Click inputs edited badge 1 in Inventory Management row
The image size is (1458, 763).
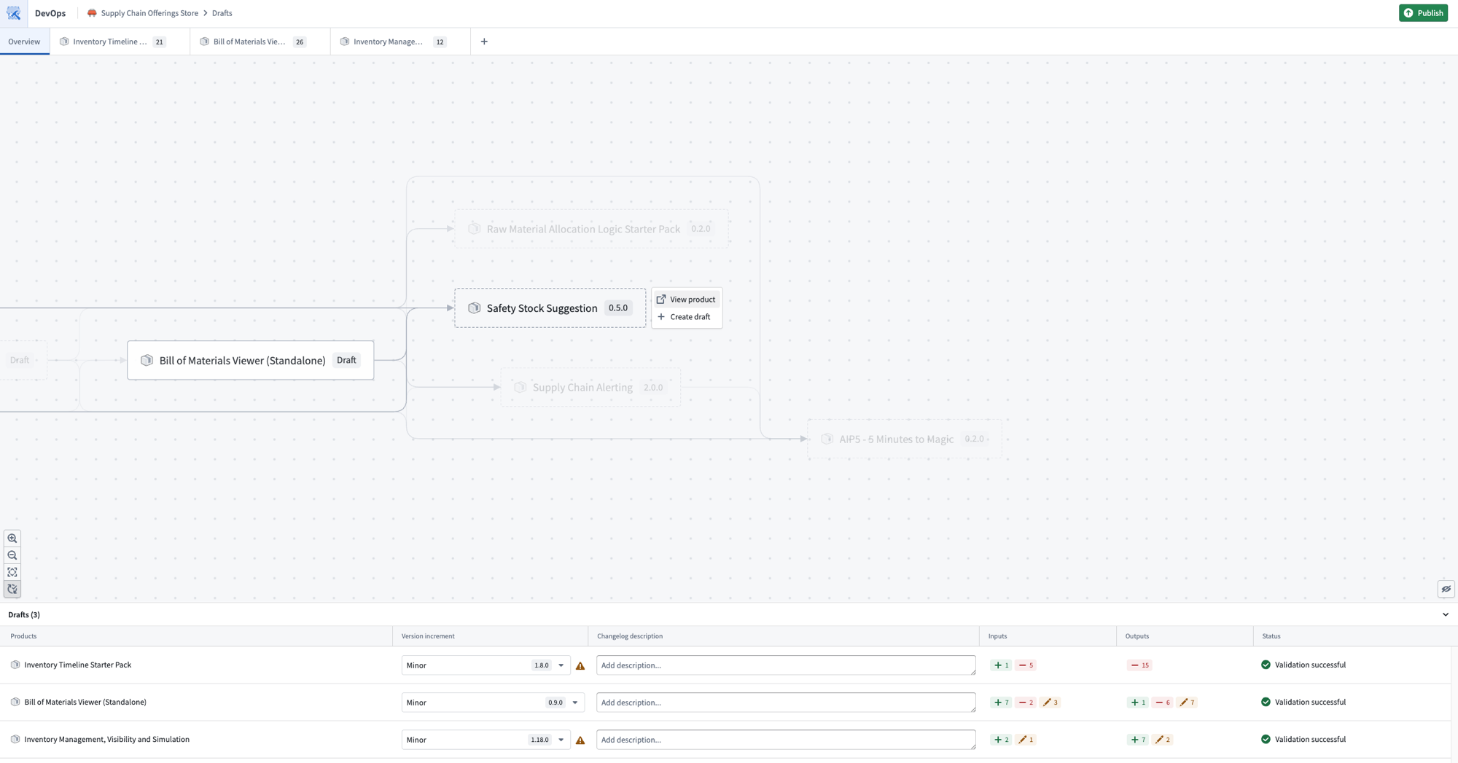point(1026,740)
